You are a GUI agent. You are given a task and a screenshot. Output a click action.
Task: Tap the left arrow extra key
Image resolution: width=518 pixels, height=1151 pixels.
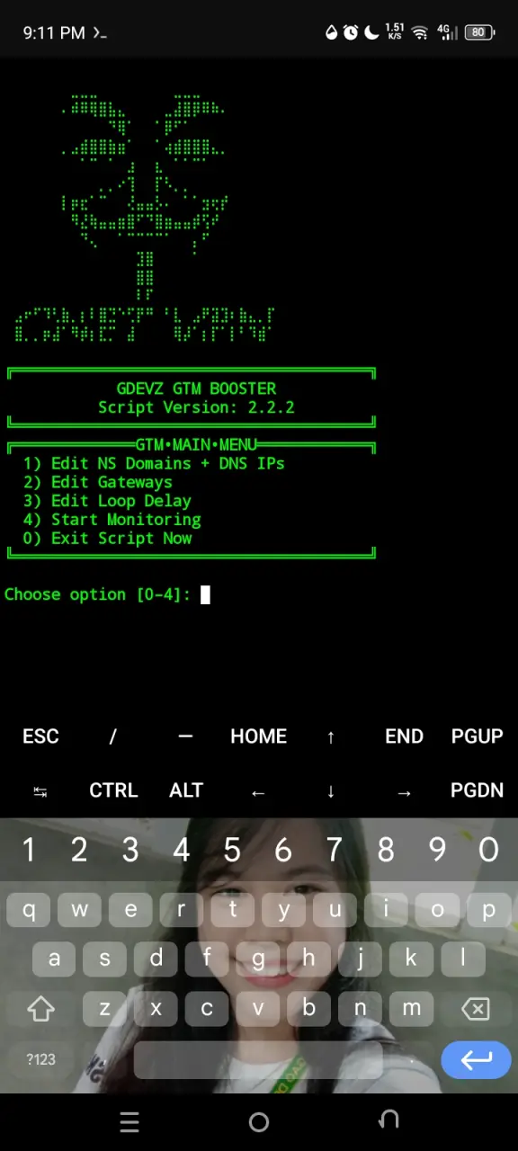tap(258, 792)
